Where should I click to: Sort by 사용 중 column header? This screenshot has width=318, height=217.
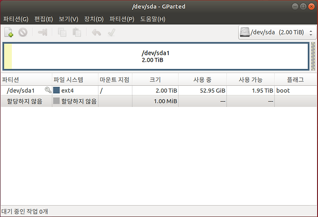[x=202, y=80]
